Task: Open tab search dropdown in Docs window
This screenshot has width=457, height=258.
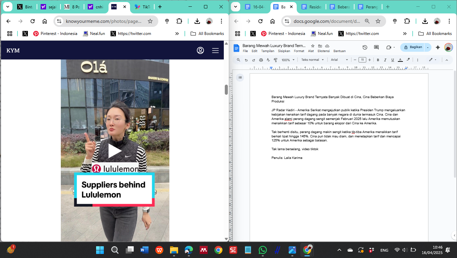Action: (x=236, y=7)
